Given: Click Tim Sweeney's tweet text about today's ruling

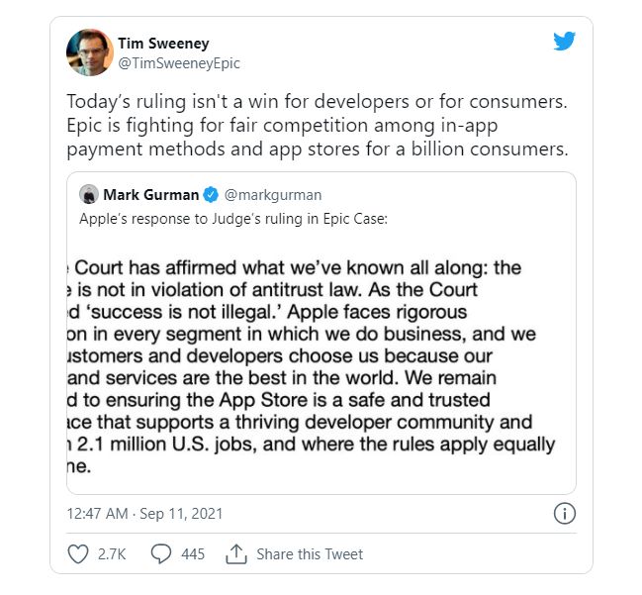Looking at the screenshot, I should (x=318, y=126).
